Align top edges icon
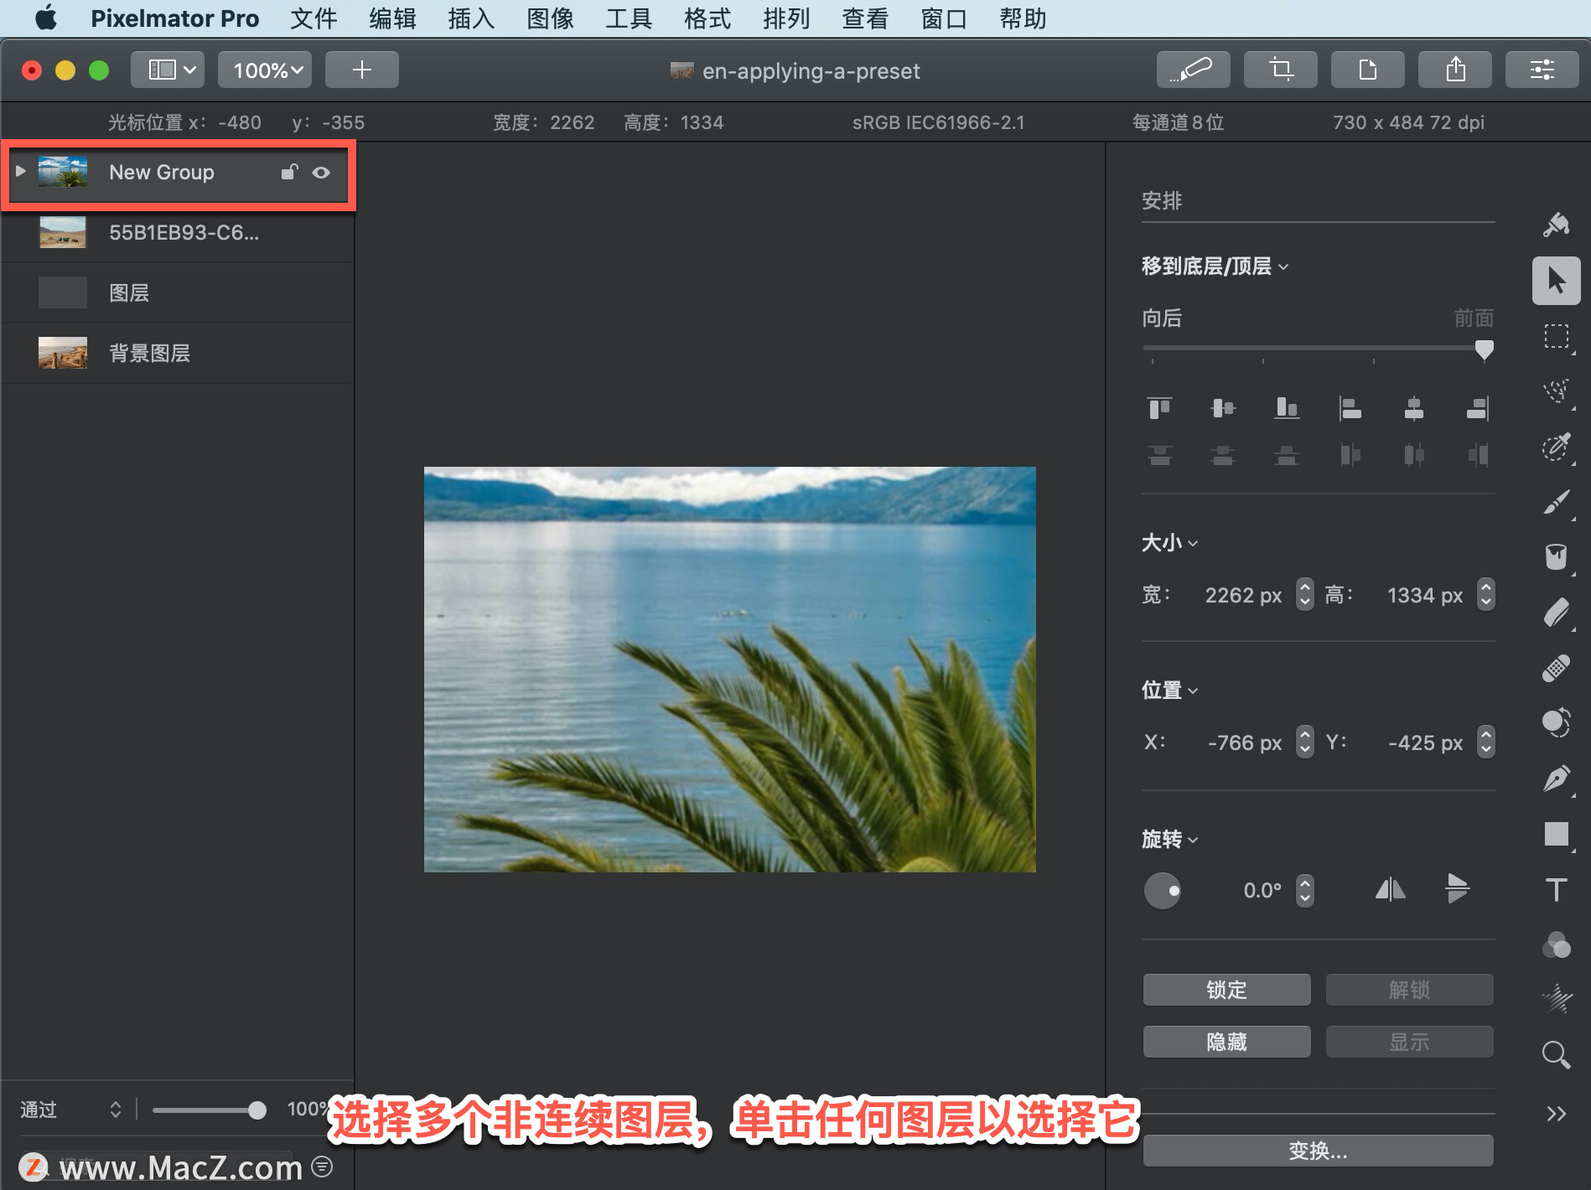 1159,408
